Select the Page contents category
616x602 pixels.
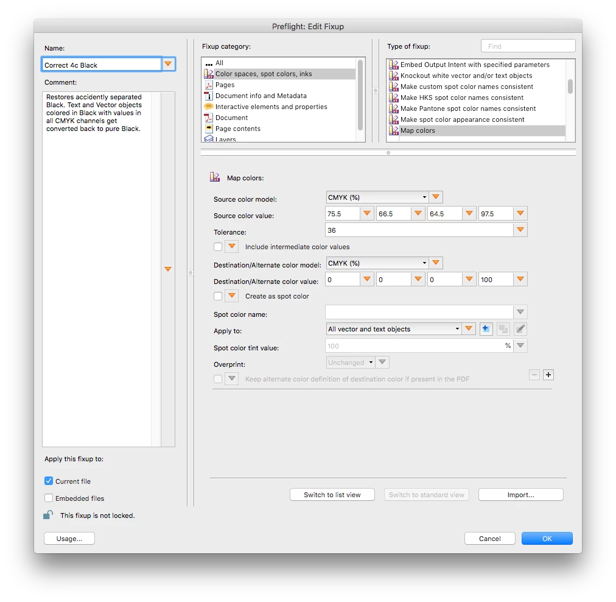(279, 129)
